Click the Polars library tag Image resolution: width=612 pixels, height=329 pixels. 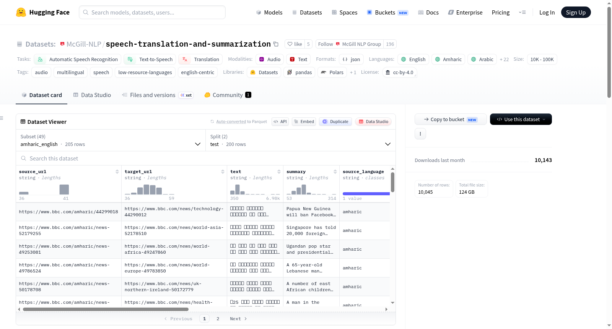tap(332, 72)
